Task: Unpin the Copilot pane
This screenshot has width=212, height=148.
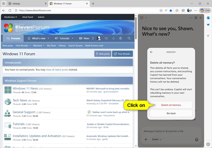Action: tap(196, 18)
